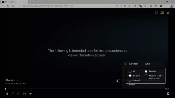Image resolution: width=175 pixels, height=98 pixels.
Task: Toggle read aloud icon in address bar
Action: pos(121,6)
